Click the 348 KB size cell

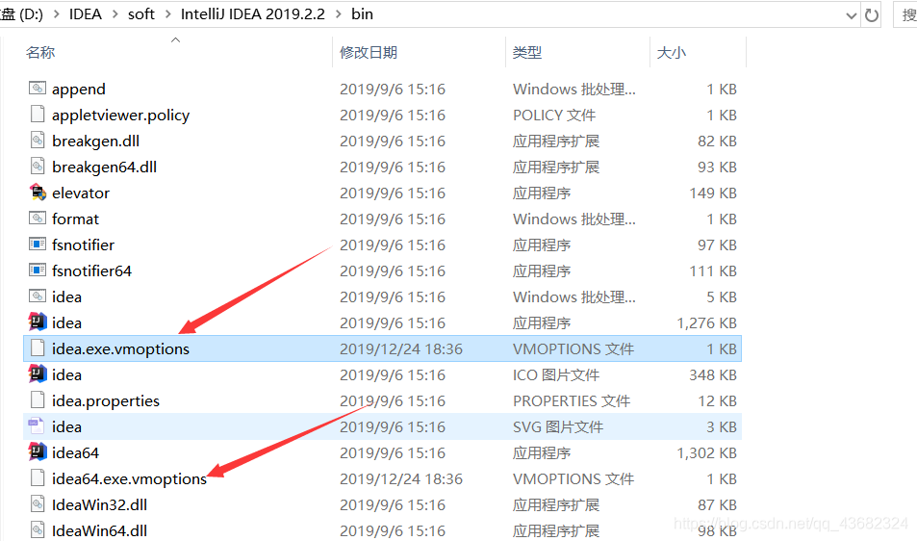(x=713, y=374)
